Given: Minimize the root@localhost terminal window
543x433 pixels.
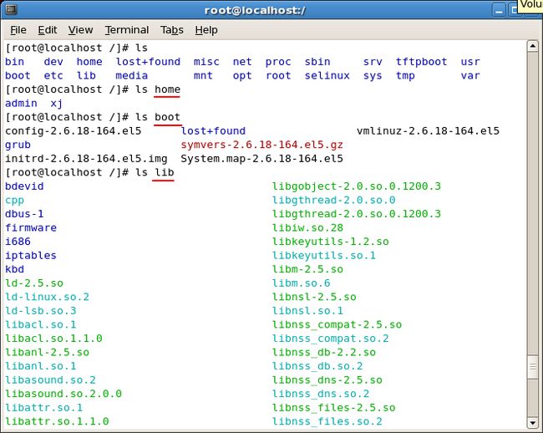Looking at the screenshot, I should (499, 11).
